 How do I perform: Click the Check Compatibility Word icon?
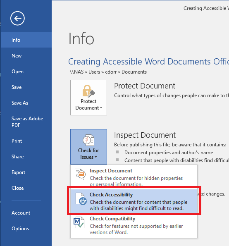(79, 222)
